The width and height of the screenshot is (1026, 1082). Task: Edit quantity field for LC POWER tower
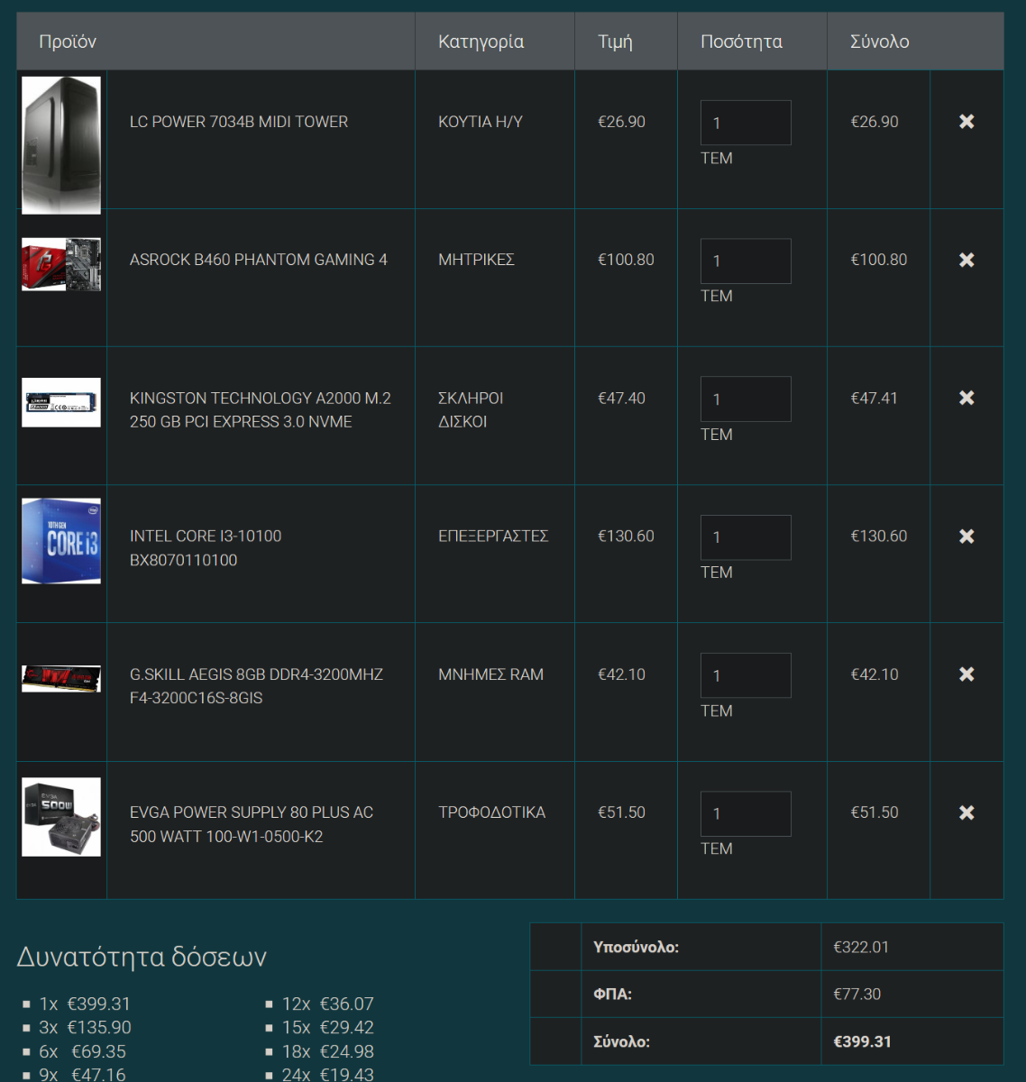tap(746, 123)
